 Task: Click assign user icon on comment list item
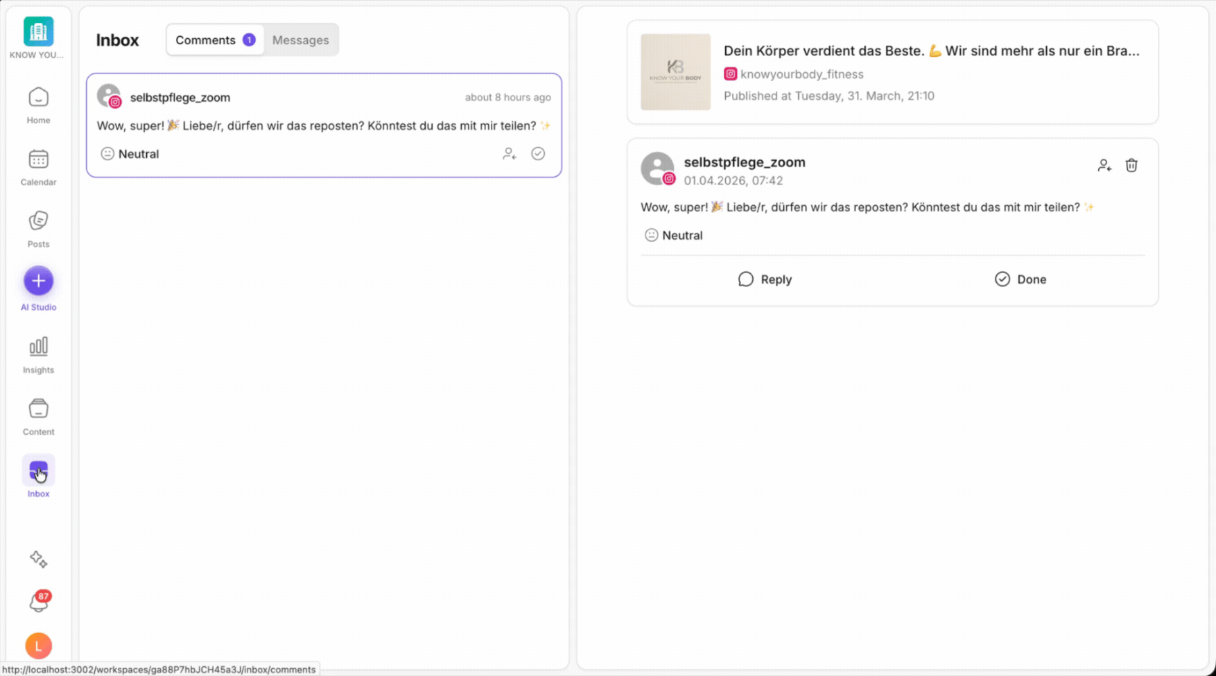click(x=510, y=154)
